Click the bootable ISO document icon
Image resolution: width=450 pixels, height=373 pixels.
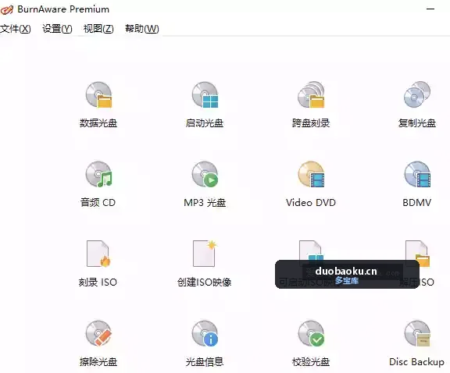(x=311, y=250)
